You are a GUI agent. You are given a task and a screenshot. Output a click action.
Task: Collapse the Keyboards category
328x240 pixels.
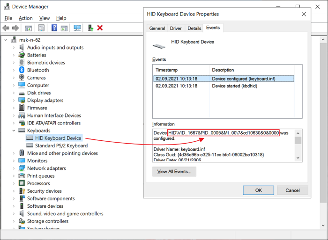point(14,131)
